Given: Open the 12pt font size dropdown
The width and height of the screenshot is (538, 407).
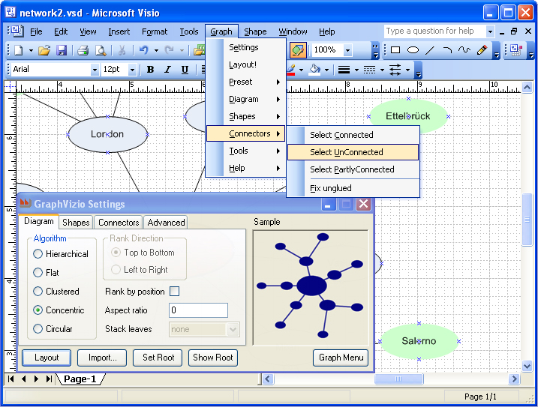Looking at the screenshot, I should pos(132,70).
